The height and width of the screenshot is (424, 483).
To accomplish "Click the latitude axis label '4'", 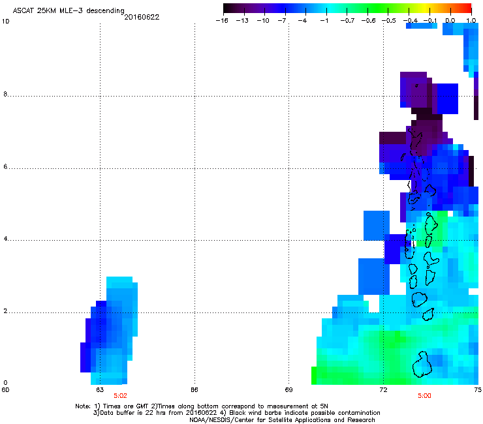I will pos(5,239).
